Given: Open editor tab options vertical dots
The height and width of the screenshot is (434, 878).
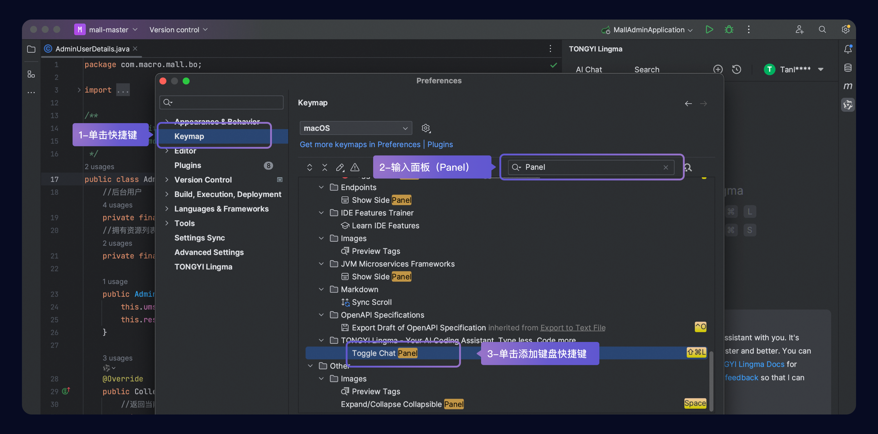Looking at the screenshot, I should pyautogui.click(x=550, y=49).
